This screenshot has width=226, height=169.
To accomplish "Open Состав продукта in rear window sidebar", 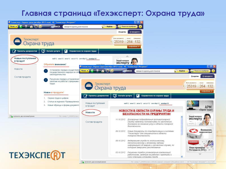I will pos(22,77).
